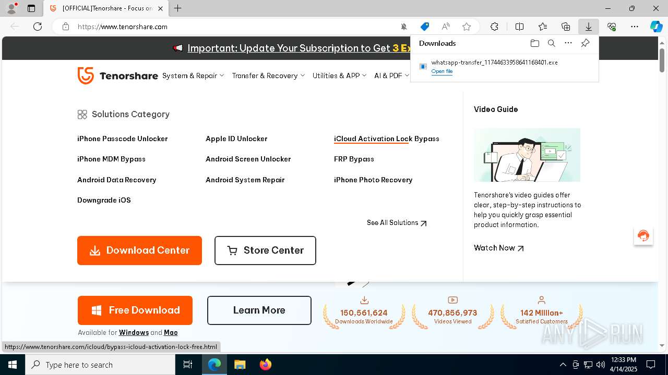668x375 pixels.
Task: Open Downgrade iOS solution
Action: tap(104, 200)
